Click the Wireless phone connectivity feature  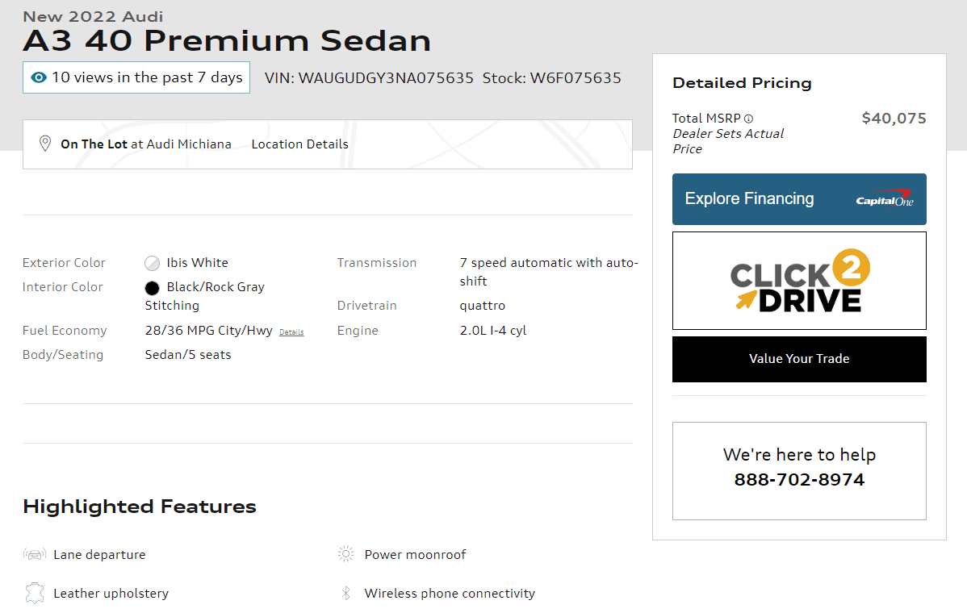pyautogui.click(x=450, y=594)
